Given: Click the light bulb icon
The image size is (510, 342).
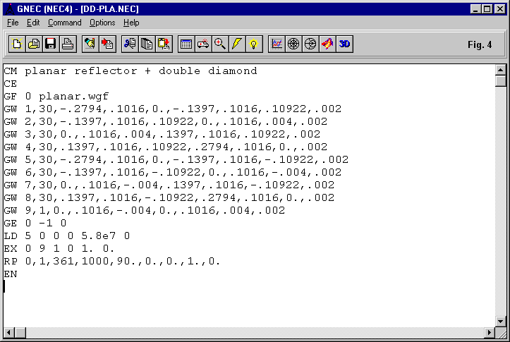Looking at the screenshot, I should tap(254, 44).
